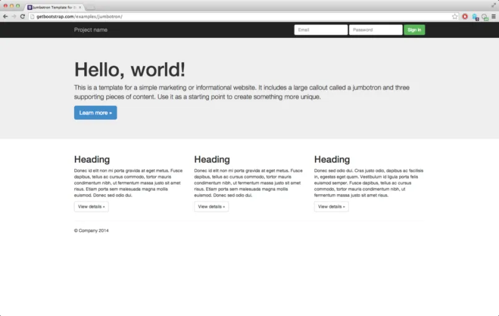499x316 pixels.
Task: Click the browser forward arrow
Action: tap(14, 17)
